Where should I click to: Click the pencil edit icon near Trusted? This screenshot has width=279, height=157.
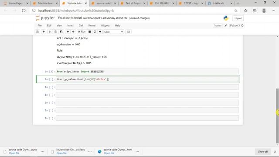[x=226, y=26]
